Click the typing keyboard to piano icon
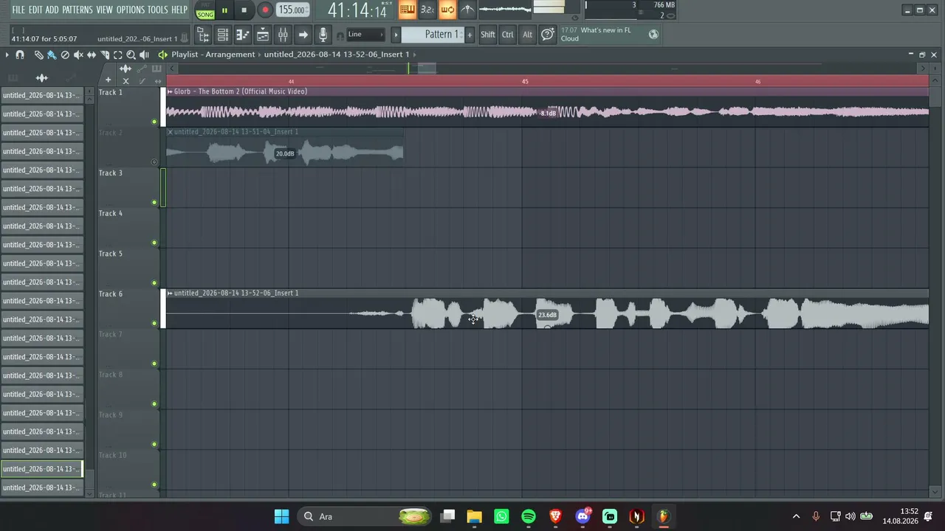Screen dimensions: 945x531 pyautogui.click(x=407, y=10)
